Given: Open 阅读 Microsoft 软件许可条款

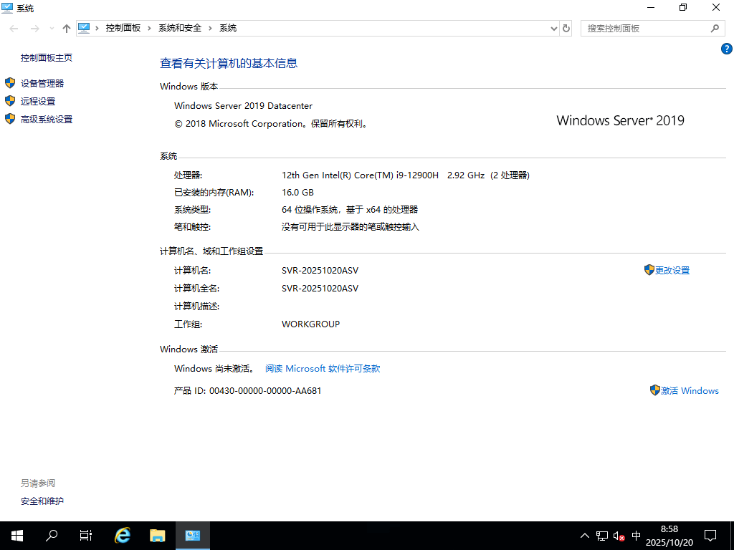Looking at the screenshot, I should (321, 368).
